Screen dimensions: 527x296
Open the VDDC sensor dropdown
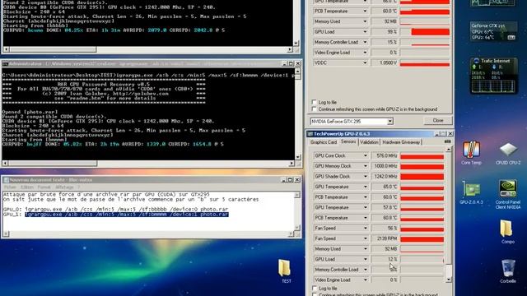365,62
